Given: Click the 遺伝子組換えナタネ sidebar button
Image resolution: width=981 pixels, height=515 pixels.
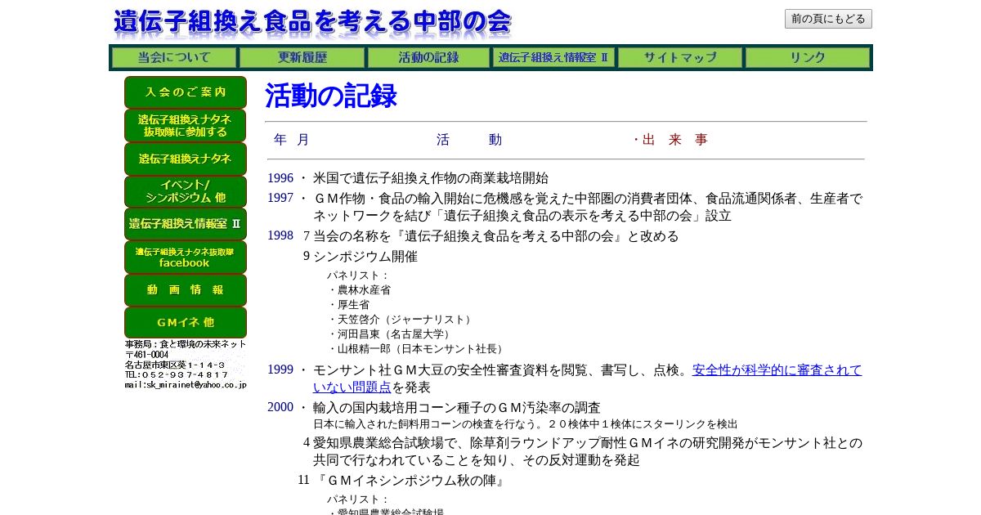Looking at the screenshot, I should click(x=186, y=159).
